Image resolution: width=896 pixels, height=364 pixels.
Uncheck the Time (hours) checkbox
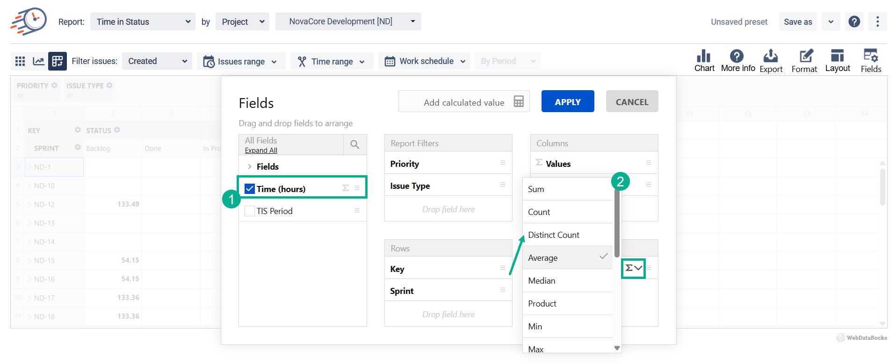click(x=250, y=189)
